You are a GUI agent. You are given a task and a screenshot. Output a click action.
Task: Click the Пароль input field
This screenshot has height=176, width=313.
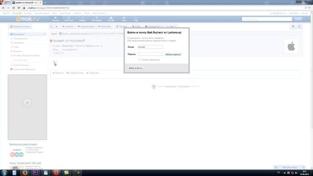coord(150,54)
